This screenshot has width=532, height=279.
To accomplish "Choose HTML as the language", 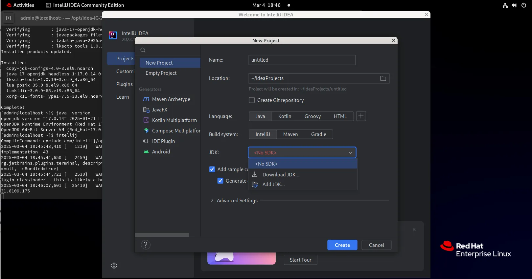I will click(340, 116).
